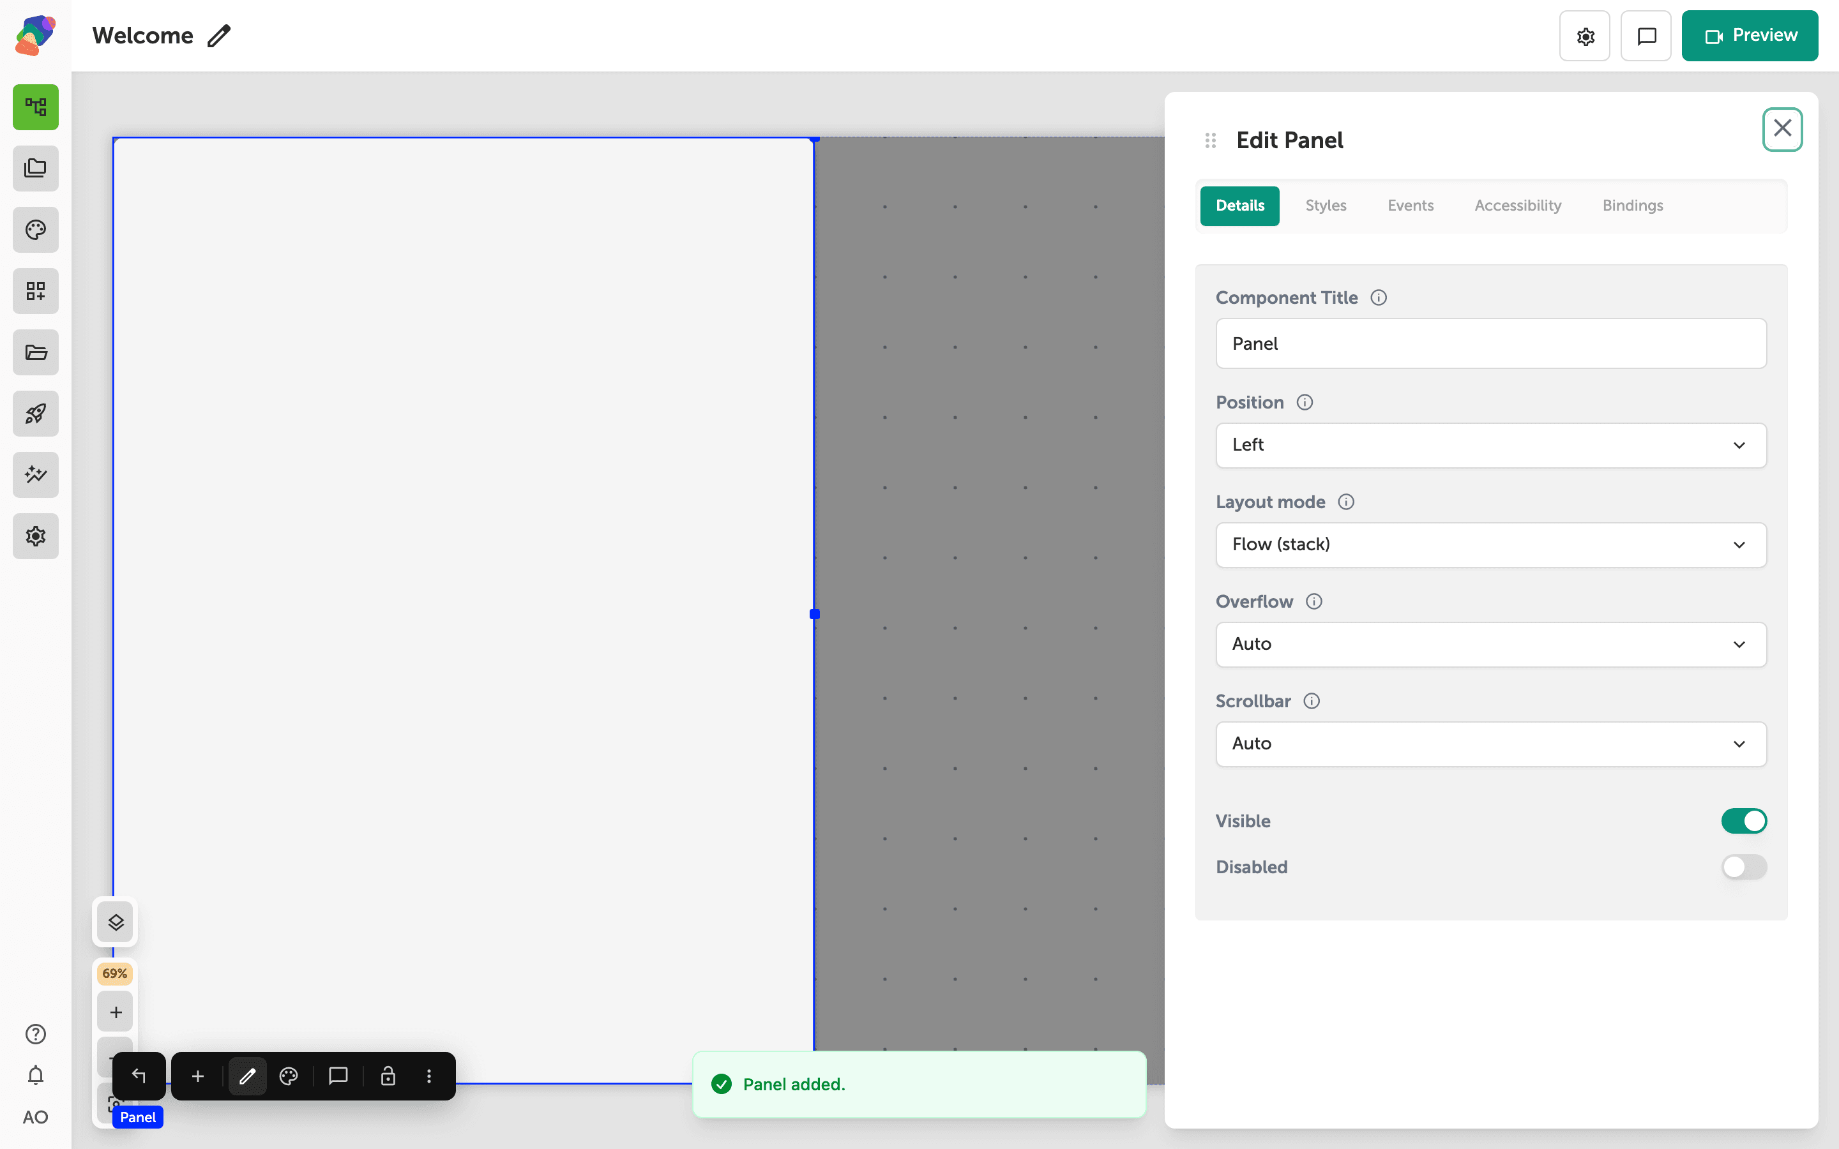Click the back arrow in floating toolbar
This screenshot has height=1149, width=1839.
click(x=139, y=1076)
